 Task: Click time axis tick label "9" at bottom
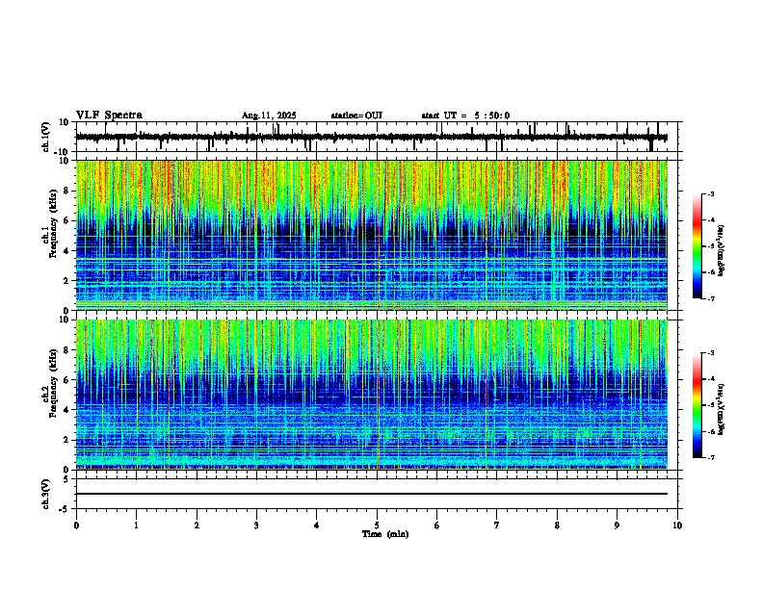[617, 525]
